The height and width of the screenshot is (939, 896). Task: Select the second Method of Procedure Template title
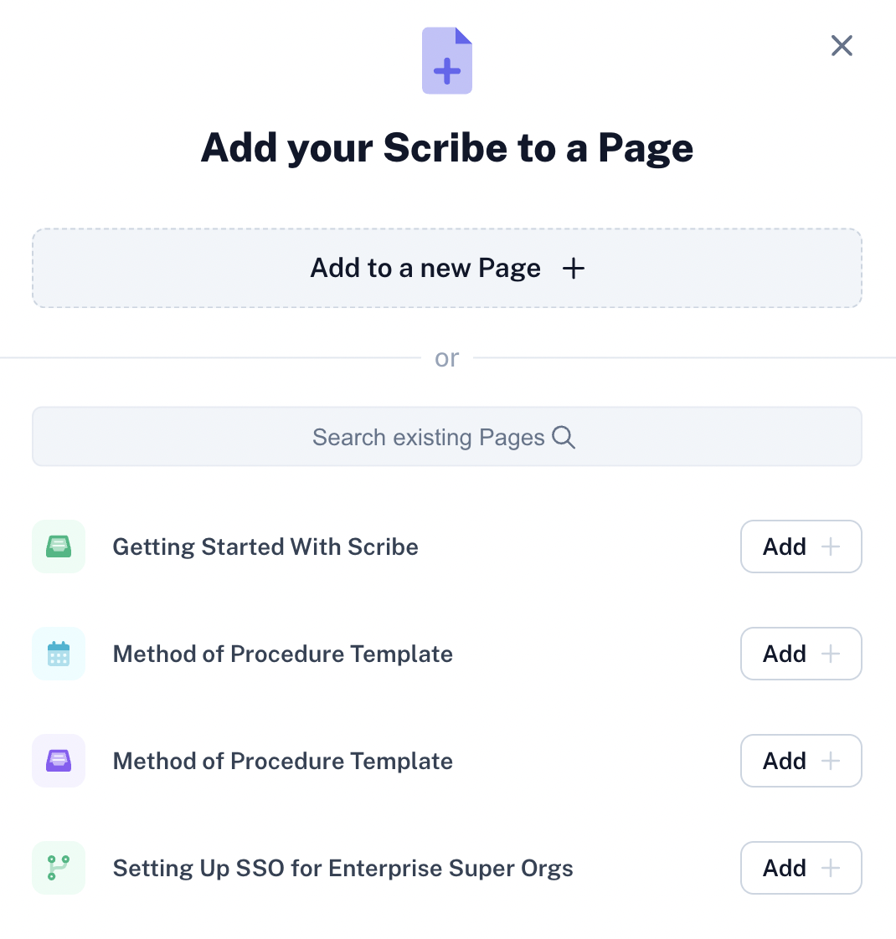click(283, 761)
